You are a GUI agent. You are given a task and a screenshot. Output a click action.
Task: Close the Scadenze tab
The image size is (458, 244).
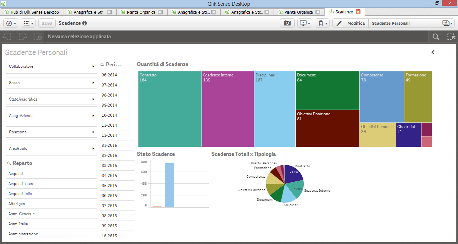358,12
